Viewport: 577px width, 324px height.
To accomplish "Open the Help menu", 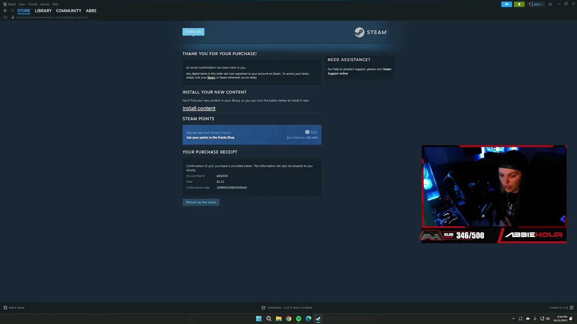I will pyautogui.click(x=55, y=4).
